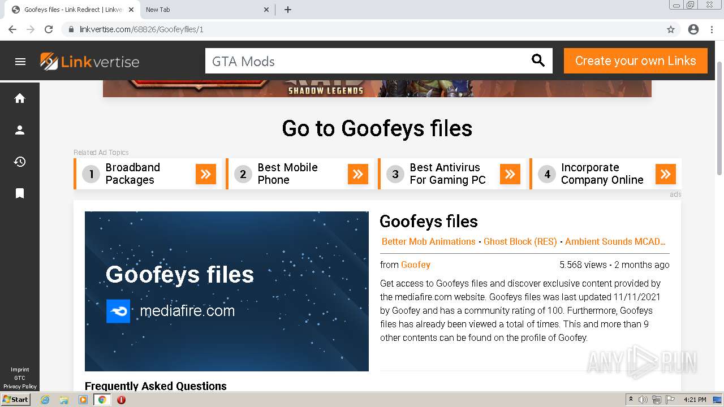Open the media player taskbar icon
Viewport: 724px width, 407px height.
83,400
